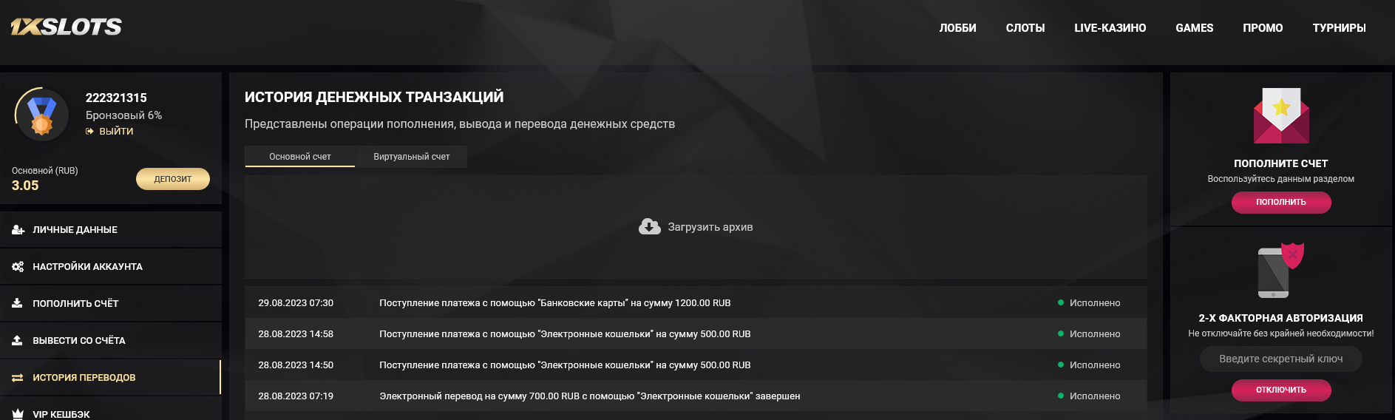Switch to the Виртуальный счет tab
1395x420 pixels.
(x=411, y=157)
